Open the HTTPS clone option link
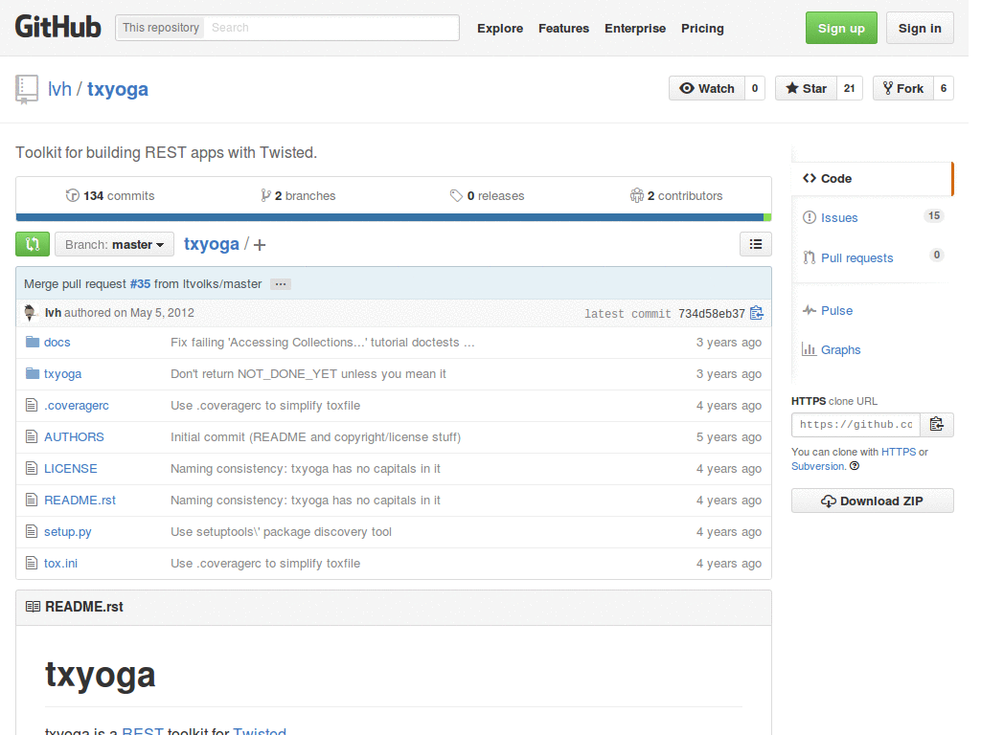 [899, 452]
